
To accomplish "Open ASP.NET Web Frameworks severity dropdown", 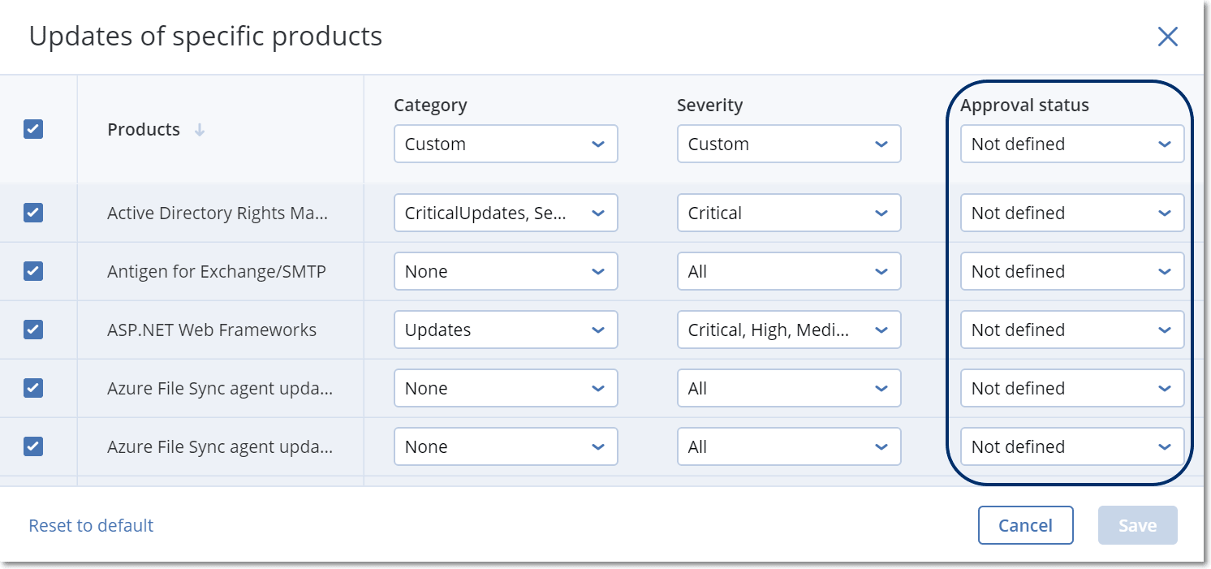I will (788, 330).
